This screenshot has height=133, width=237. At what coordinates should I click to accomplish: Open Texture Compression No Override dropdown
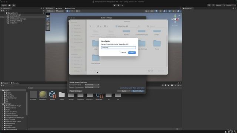[x=92, y=87]
